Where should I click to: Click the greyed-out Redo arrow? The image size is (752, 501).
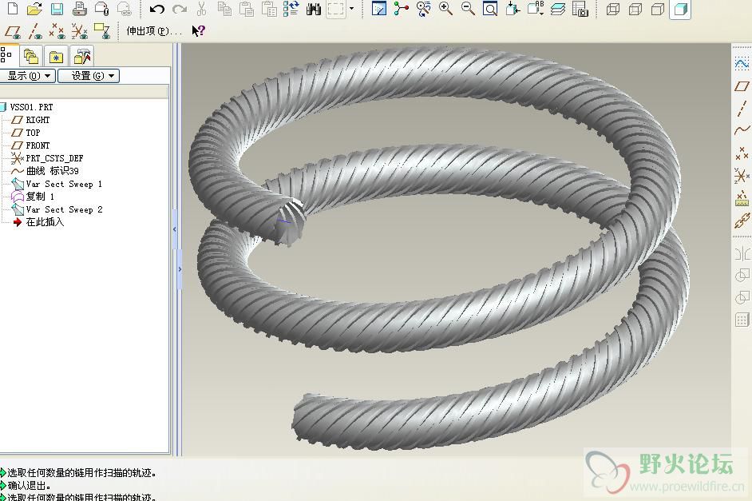coord(180,9)
